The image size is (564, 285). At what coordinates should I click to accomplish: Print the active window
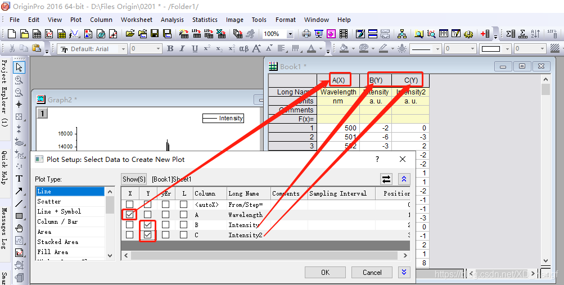click(x=306, y=34)
